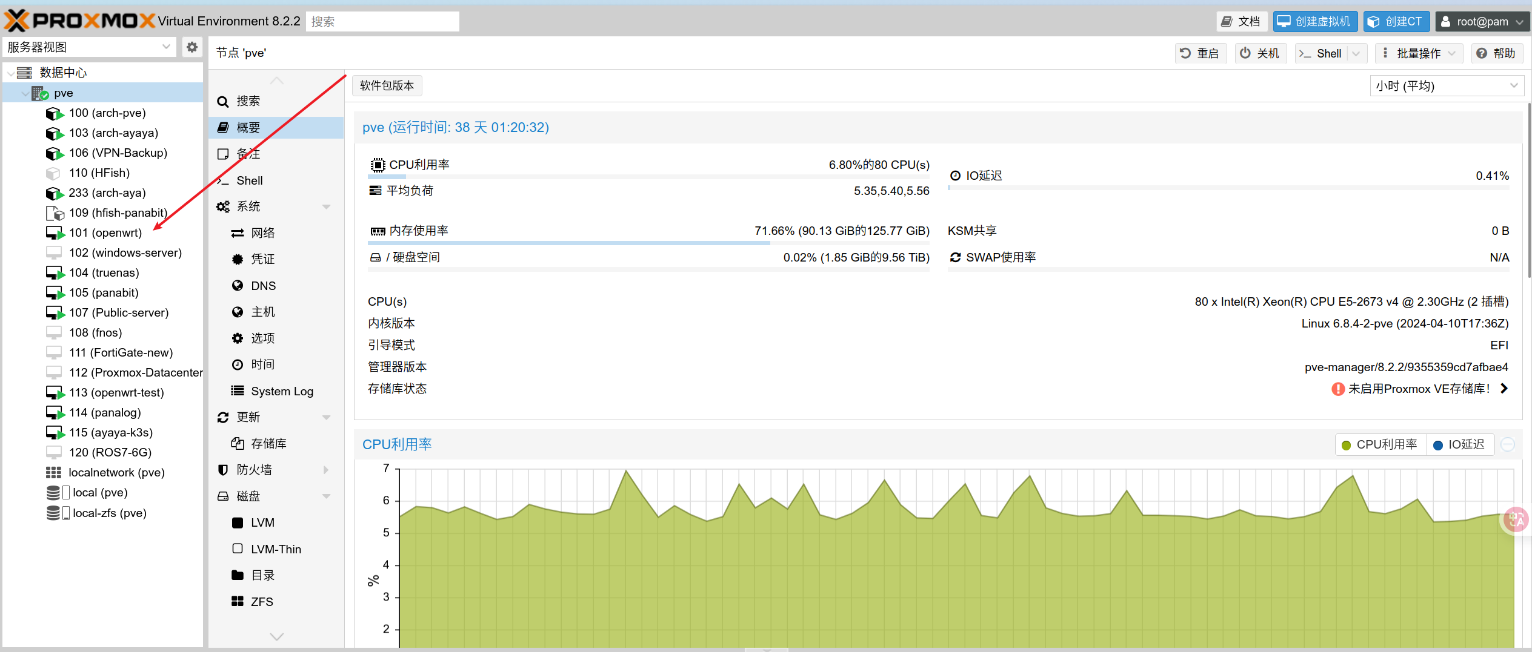This screenshot has width=1532, height=652.
Task: Open 凭证 certificates page
Action: (276, 260)
